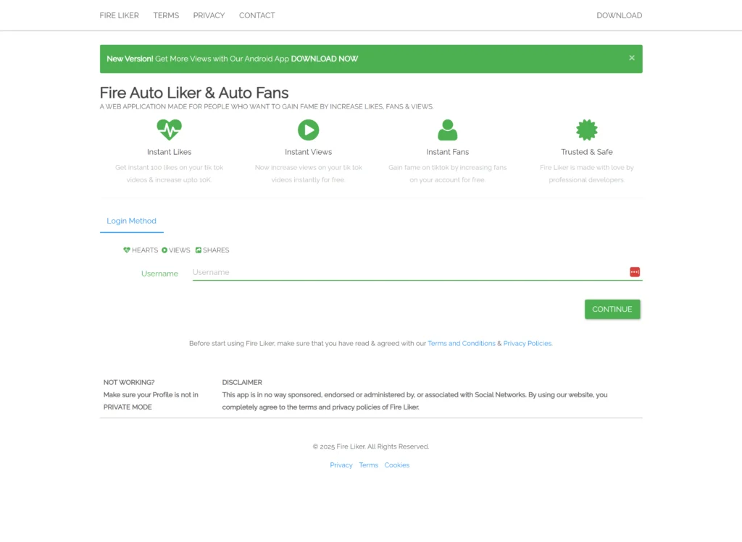Screen dimensions: 742x542
Task: Select the VIEWS option
Action: click(x=178, y=250)
